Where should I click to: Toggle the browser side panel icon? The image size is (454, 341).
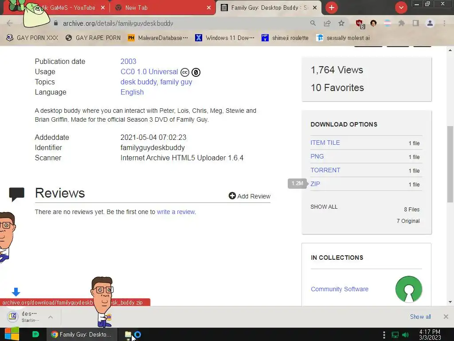pyautogui.click(x=416, y=23)
